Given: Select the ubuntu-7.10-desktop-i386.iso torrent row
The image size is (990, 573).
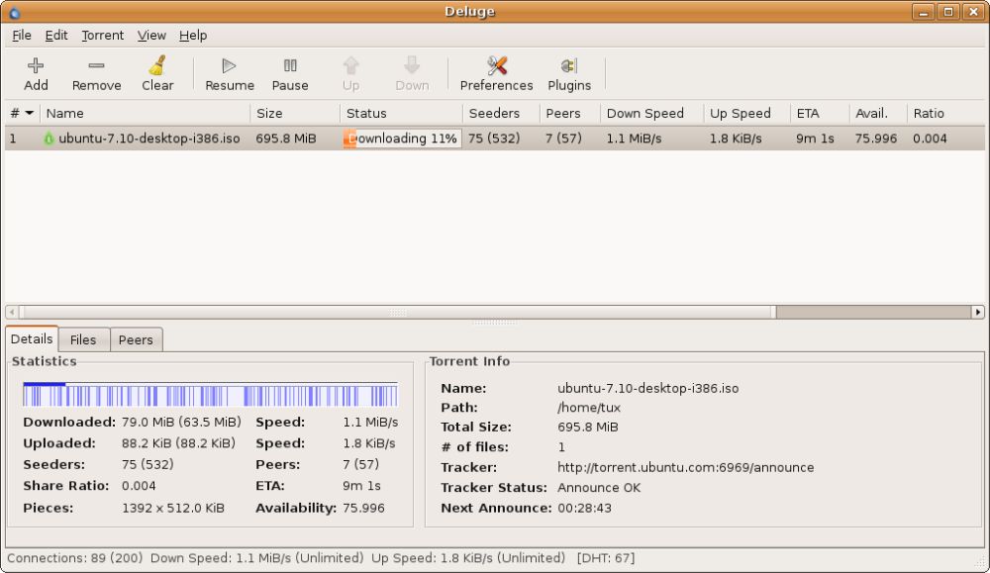Looking at the screenshot, I should 494,139.
